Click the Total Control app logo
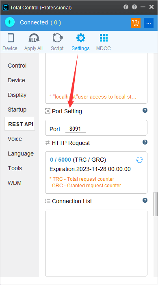 point(6,7)
